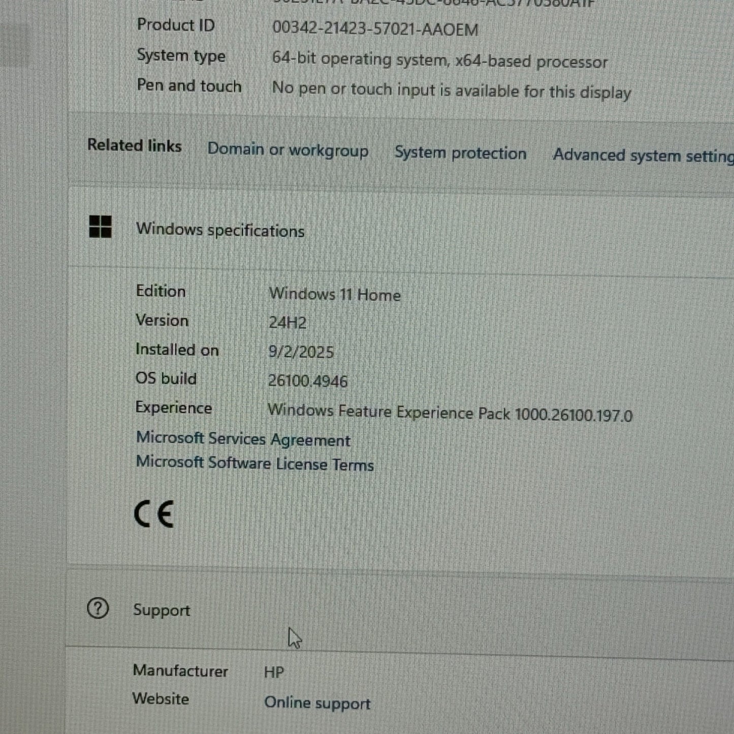
Task: Select the Windows Feature Experience Pack value
Action: 450,412
